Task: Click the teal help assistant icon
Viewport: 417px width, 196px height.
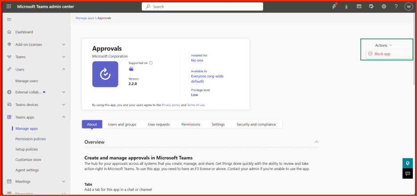Action: pos(408,163)
